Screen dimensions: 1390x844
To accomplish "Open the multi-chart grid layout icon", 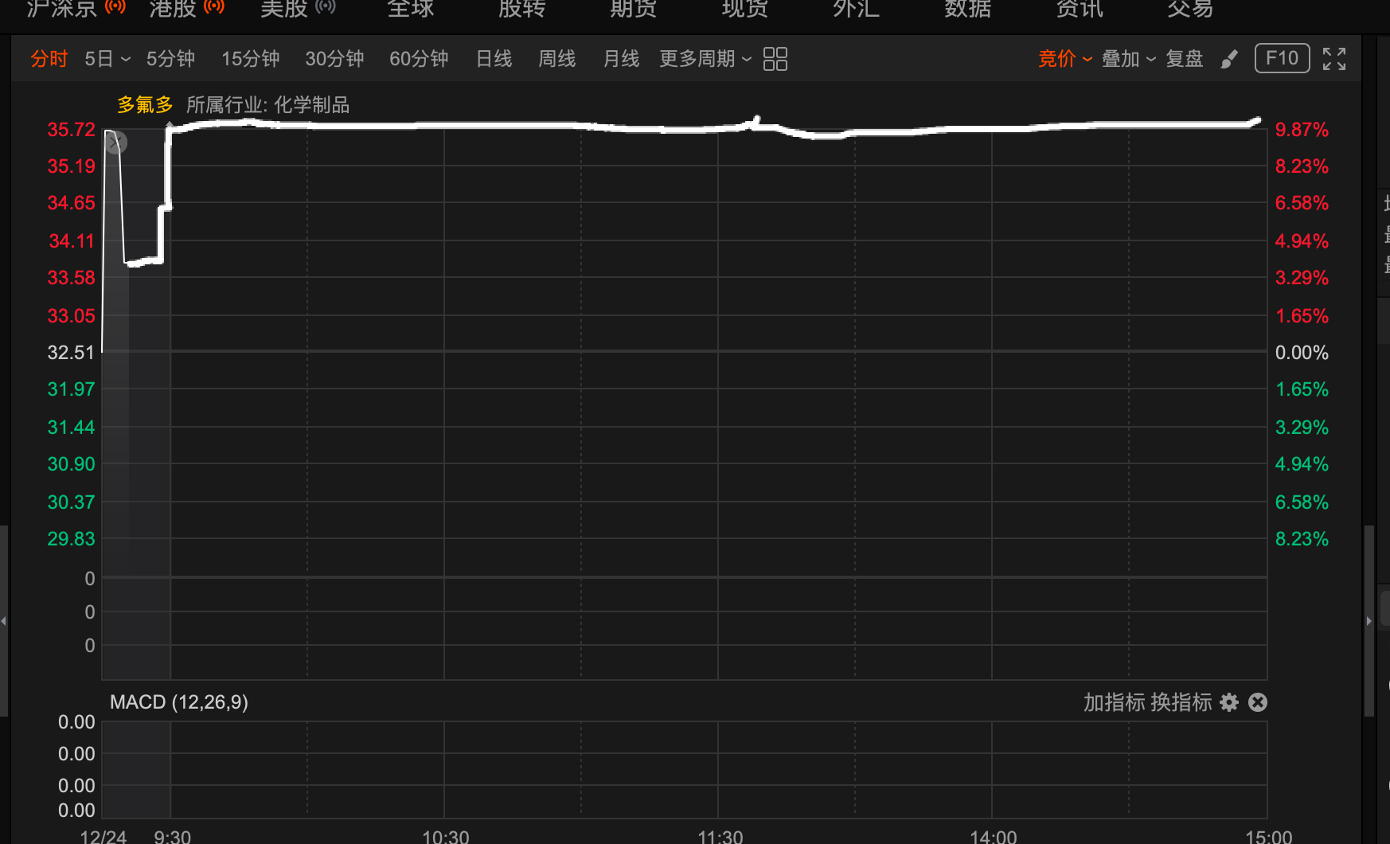I will pyautogui.click(x=775, y=59).
